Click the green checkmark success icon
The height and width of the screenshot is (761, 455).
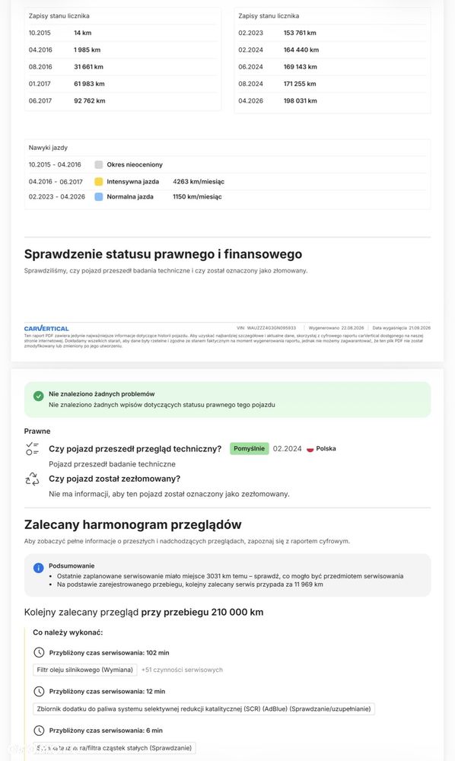coord(38,396)
